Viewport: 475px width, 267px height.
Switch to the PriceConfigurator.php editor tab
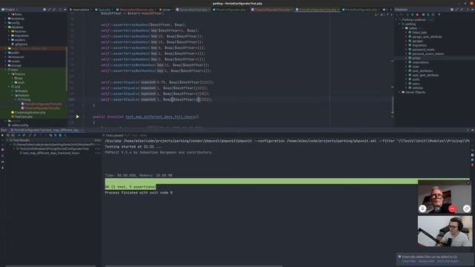coord(231,10)
